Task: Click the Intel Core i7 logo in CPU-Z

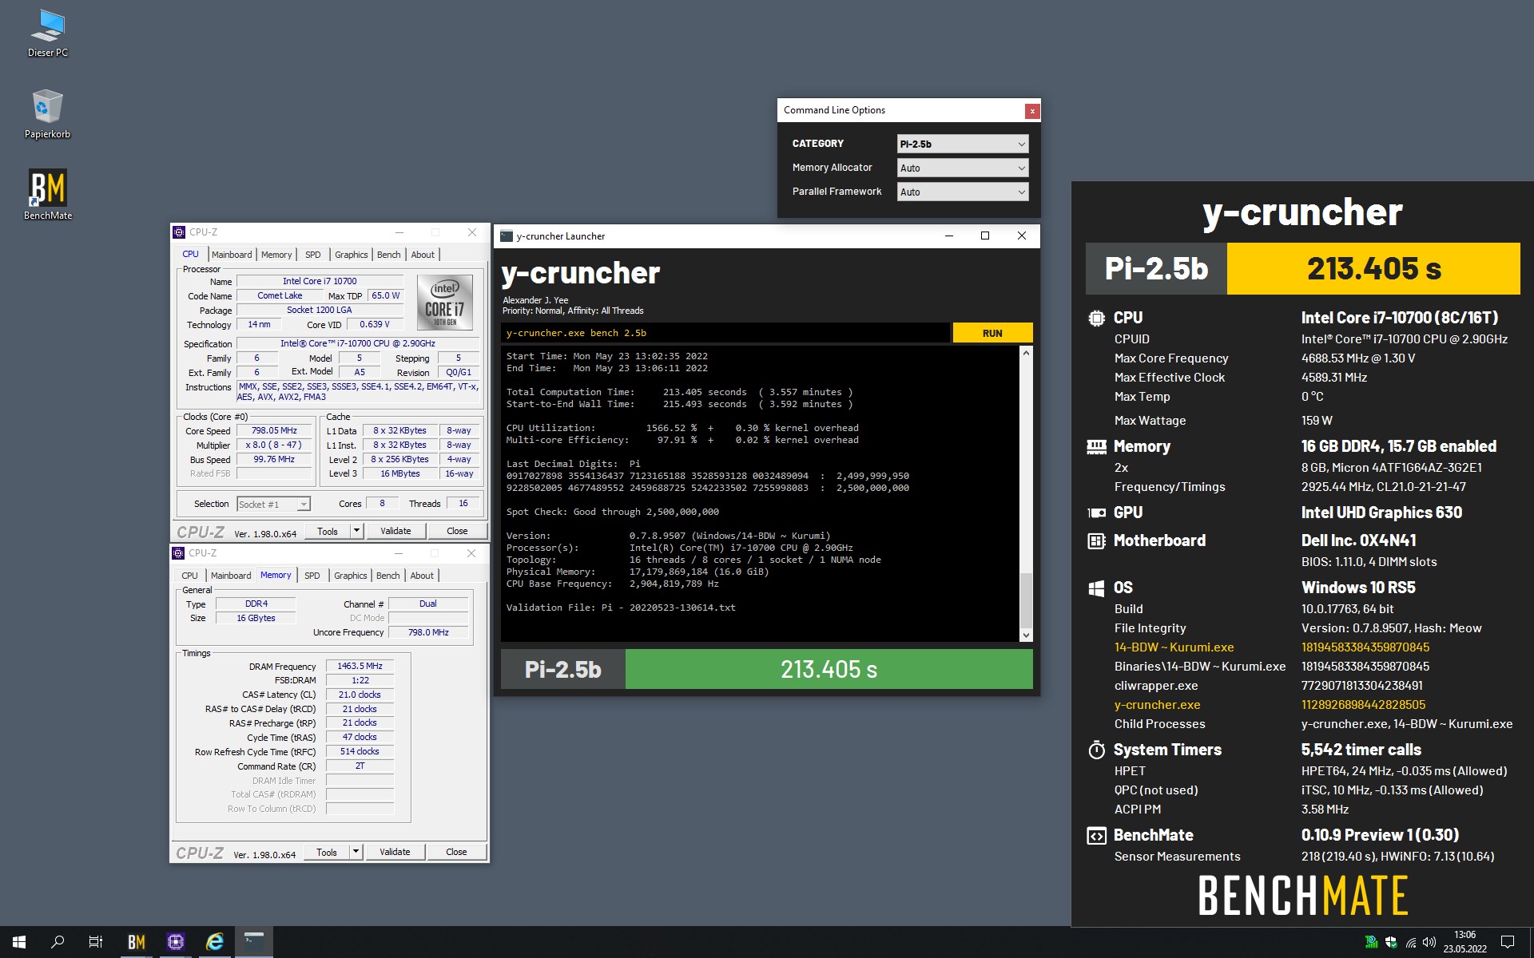Action: pyautogui.click(x=445, y=303)
